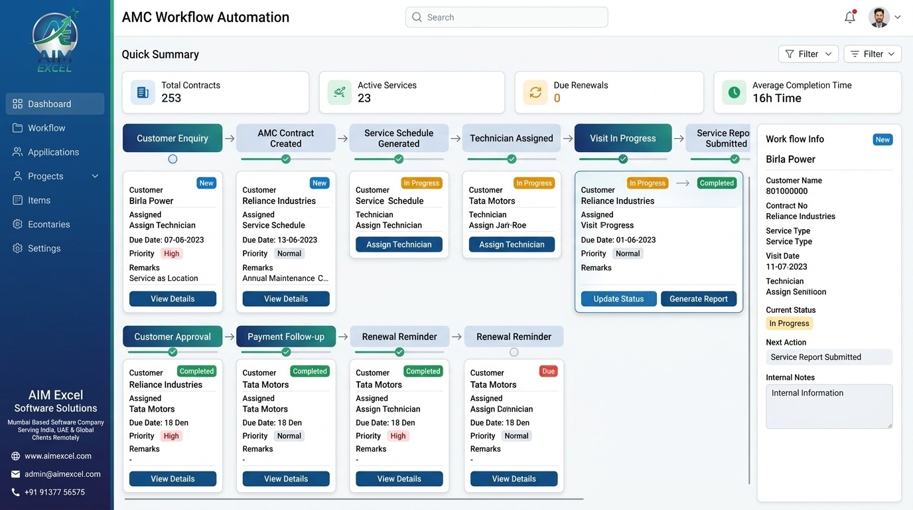
Task: Click checkmark under Customer Approval
Action: (x=173, y=352)
